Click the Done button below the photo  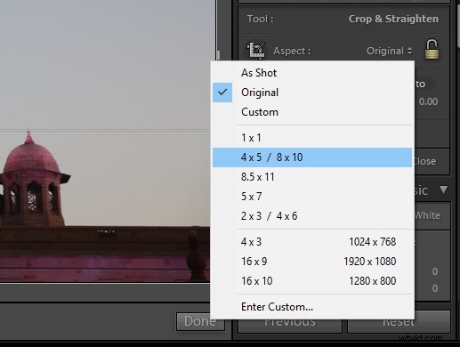tap(200, 321)
